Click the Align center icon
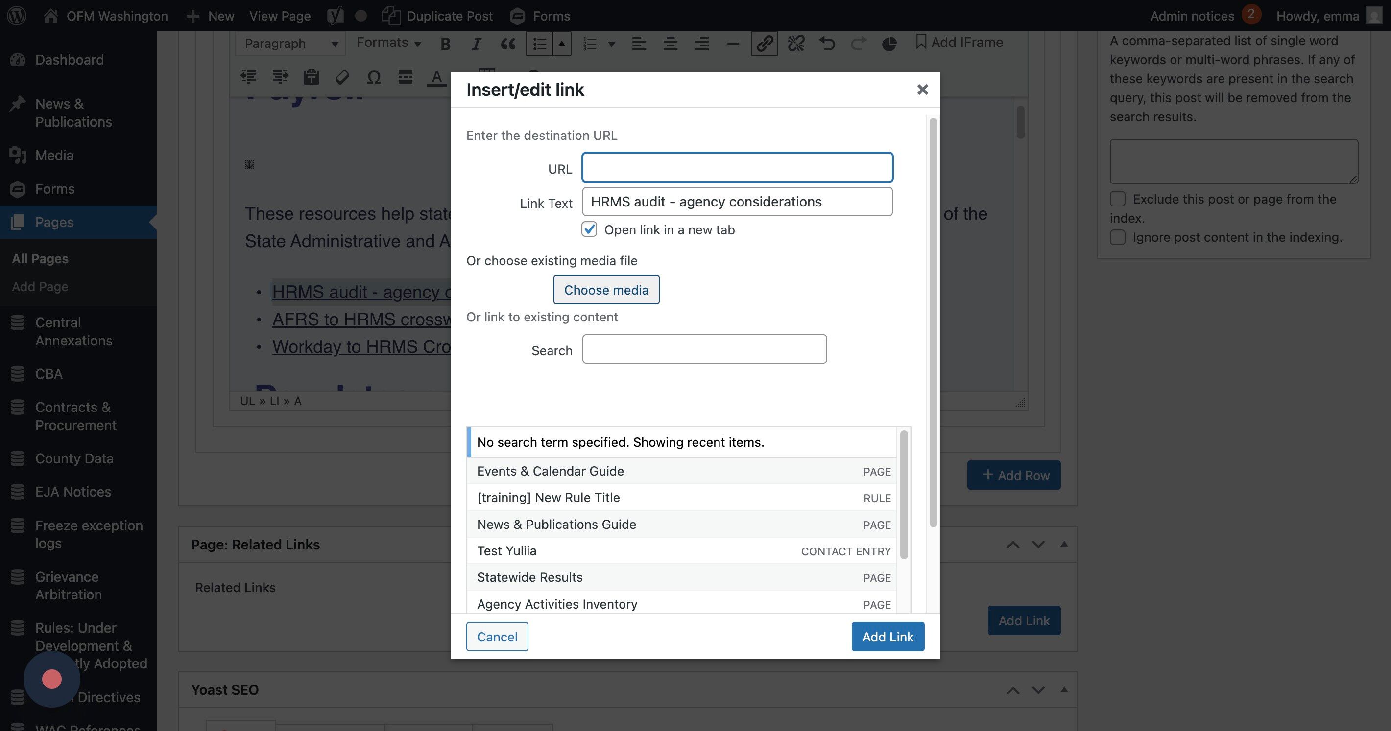This screenshot has width=1391, height=731. pos(670,44)
